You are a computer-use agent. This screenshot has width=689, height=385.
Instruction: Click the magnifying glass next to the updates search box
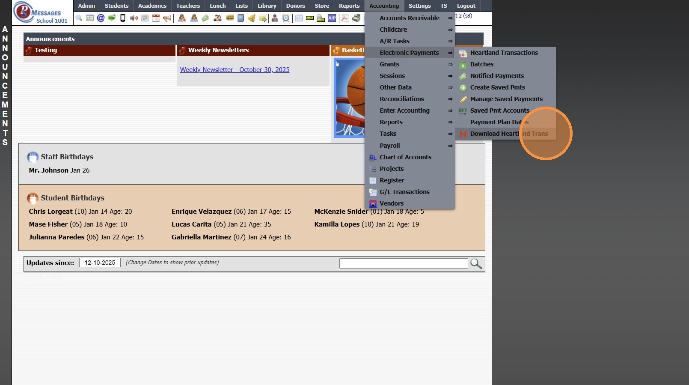pyautogui.click(x=476, y=263)
